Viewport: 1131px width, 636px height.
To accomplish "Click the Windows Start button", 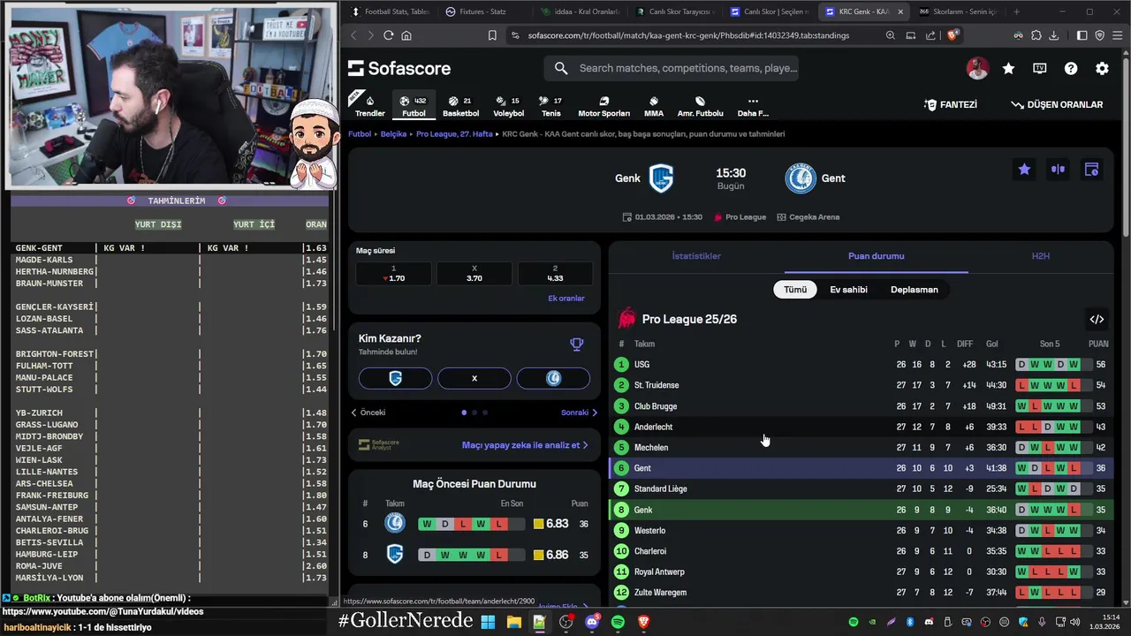I will [x=488, y=622].
